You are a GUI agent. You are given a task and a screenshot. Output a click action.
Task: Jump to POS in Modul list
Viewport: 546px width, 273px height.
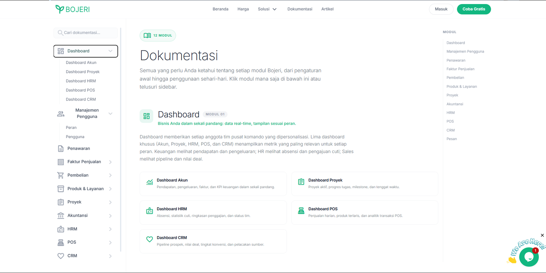[x=450, y=121]
